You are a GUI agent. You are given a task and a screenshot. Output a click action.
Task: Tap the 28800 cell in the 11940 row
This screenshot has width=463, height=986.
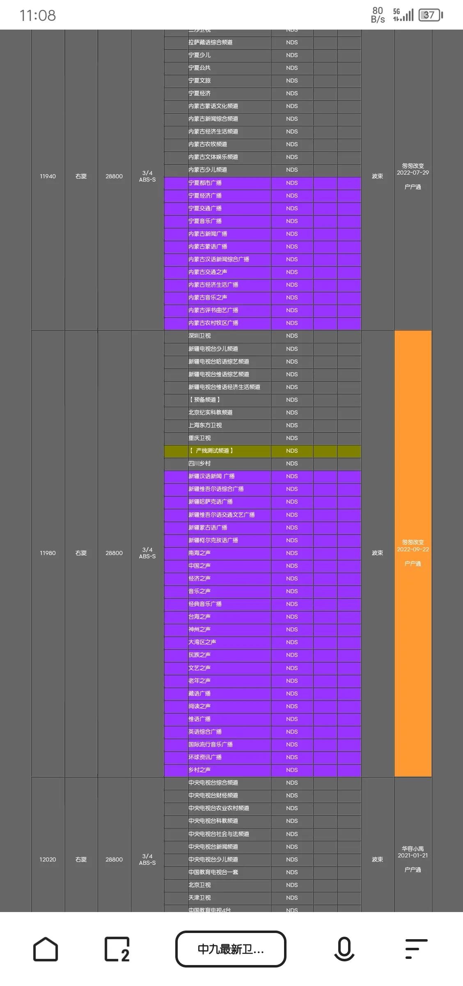114,176
